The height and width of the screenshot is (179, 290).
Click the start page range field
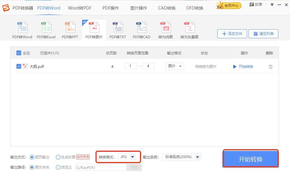[x=130, y=66]
